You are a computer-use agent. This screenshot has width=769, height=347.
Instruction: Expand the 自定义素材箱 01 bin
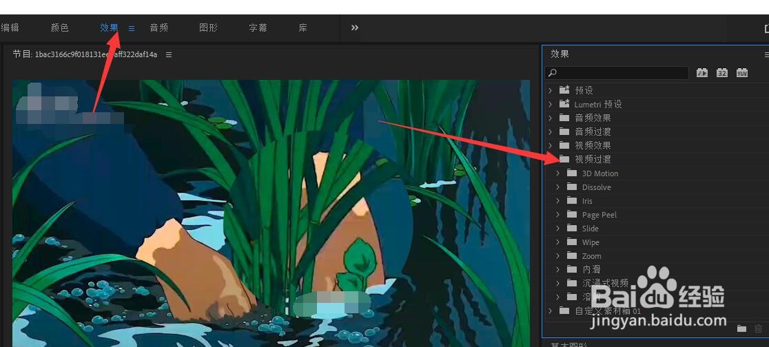coord(551,311)
